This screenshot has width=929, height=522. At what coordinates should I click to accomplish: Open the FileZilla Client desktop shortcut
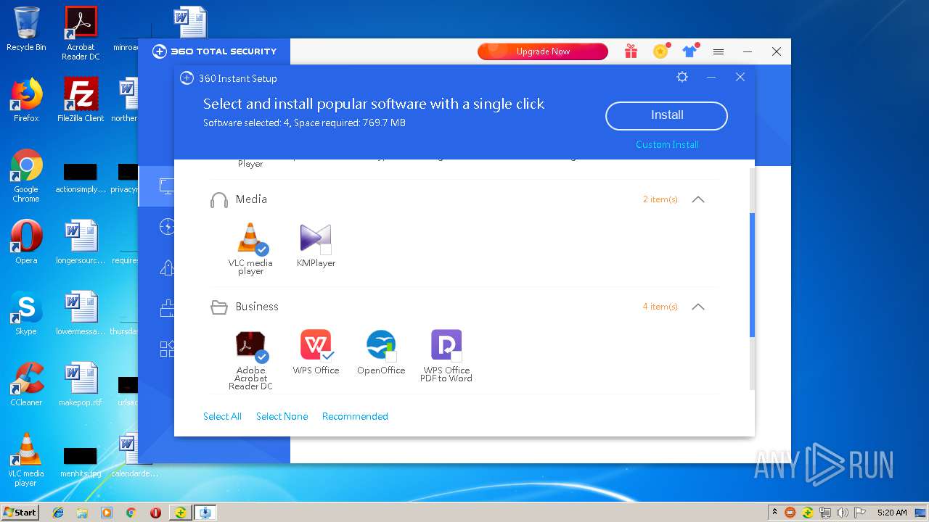(81, 100)
